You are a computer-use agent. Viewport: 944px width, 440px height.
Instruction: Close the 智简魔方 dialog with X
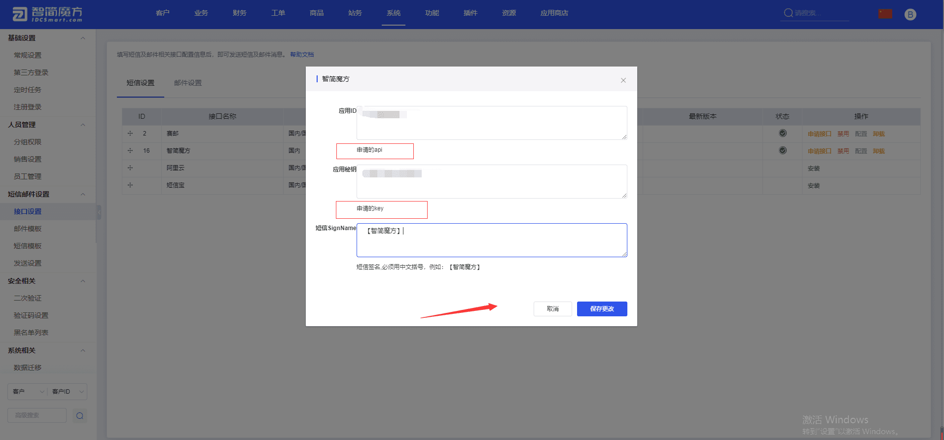coord(623,80)
